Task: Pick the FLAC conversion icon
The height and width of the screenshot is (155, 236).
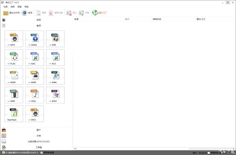Action: tap(14, 57)
